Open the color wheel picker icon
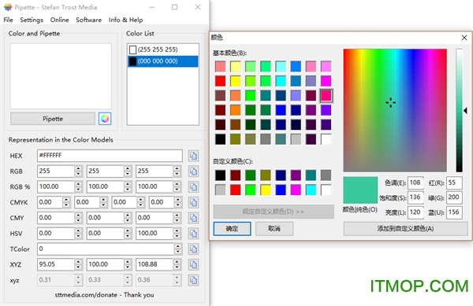This screenshot has width=473, height=306. pos(105,119)
